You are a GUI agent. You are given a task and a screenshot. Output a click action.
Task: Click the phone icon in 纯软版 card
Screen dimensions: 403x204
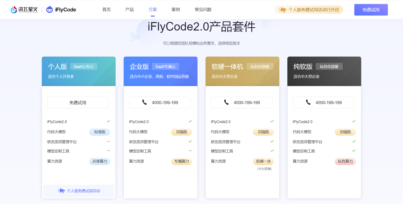pyautogui.click(x=308, y=103)
